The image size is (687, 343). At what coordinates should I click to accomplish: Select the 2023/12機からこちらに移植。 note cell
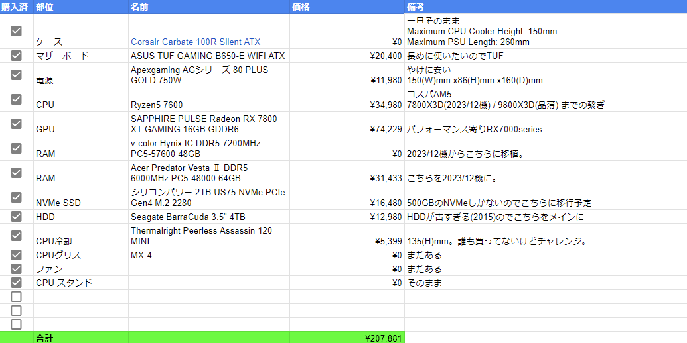click(x=546, y=148)
